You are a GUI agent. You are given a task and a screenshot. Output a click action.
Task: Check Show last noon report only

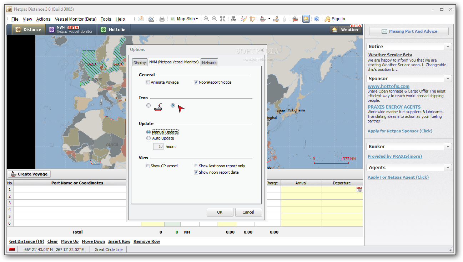196,166
